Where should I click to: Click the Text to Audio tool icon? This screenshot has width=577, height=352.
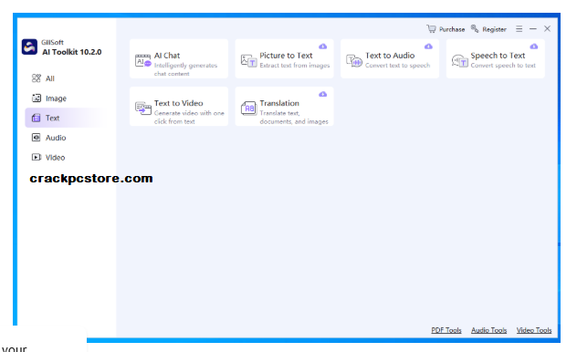(354, 60)
